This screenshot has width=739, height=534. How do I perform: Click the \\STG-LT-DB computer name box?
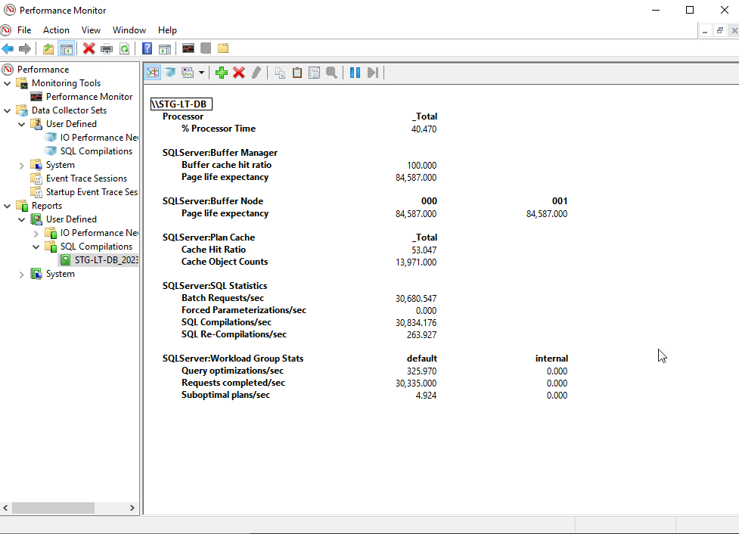pyautogui.click(x=181, y=104)
